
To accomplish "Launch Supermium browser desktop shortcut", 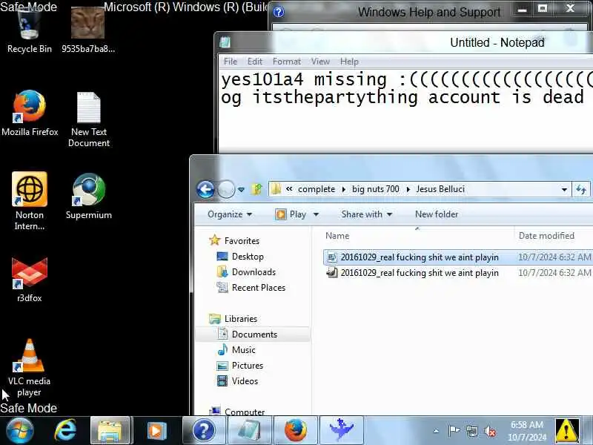I will [89, 197].
